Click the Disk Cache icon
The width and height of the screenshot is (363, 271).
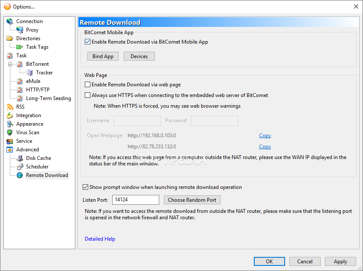point(20,158)
